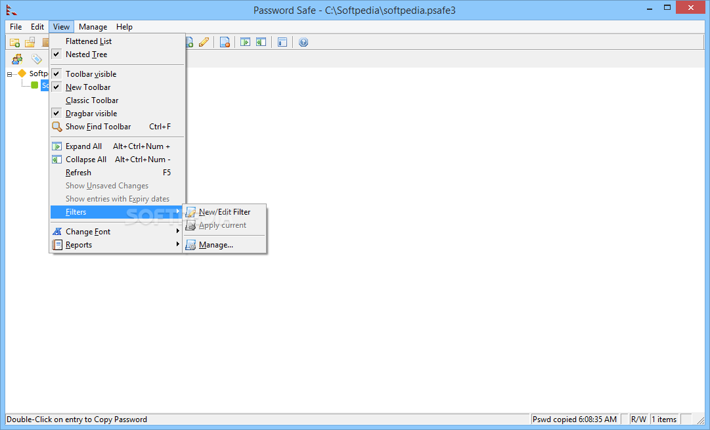
Task: Click the blue Help question mark icon
Action: [303, 43]
